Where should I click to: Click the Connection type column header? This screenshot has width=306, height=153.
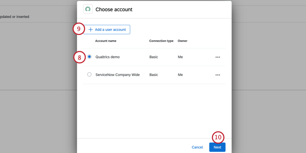161,41
